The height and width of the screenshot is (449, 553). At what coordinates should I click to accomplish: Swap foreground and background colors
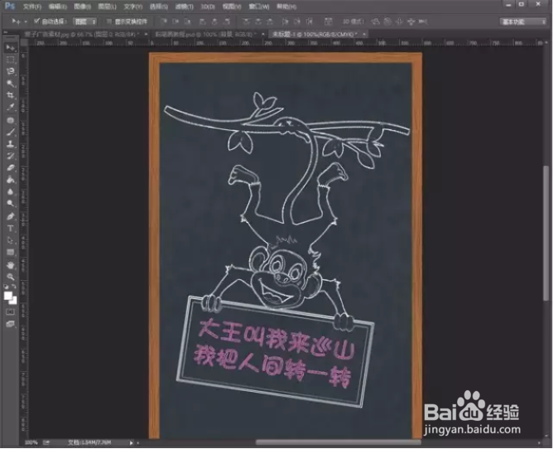coord(14,287)
